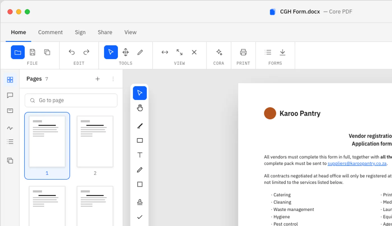Switch to the View tab
This screenshot has width=392, height=226.
pos(130,32)
